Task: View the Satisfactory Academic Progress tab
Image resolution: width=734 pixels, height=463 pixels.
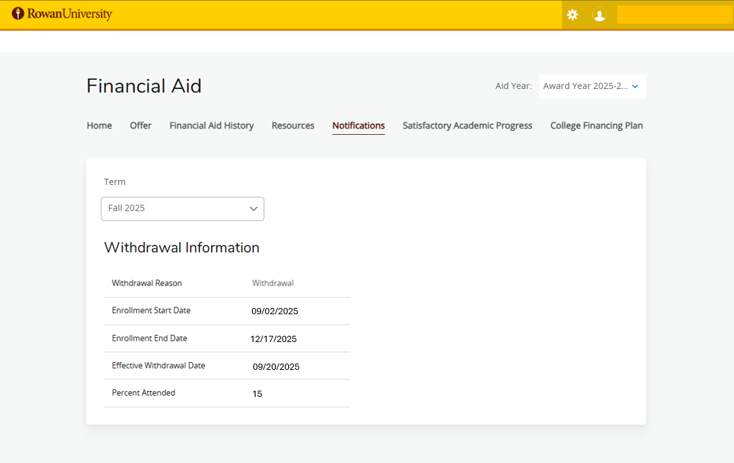Action: (467, 126)
